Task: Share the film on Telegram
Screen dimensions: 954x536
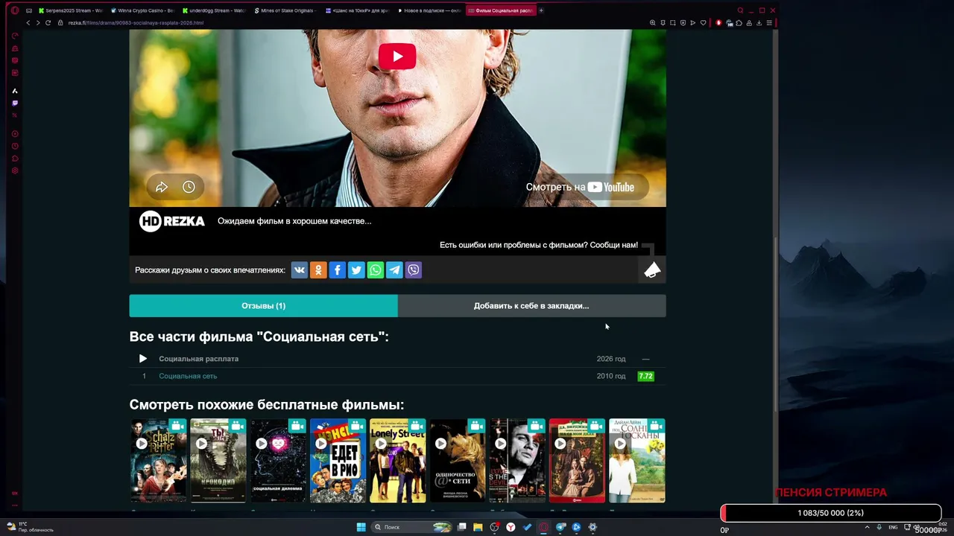Action: tap(394, 270)
